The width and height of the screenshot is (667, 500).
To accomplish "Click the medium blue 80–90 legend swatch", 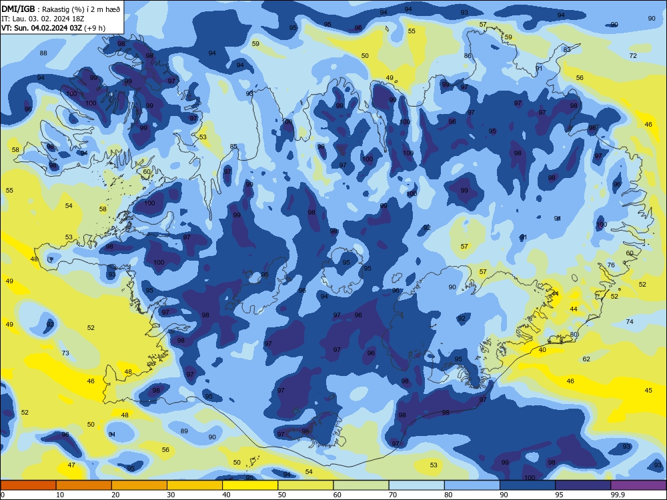I will click(x=472, y=485).
